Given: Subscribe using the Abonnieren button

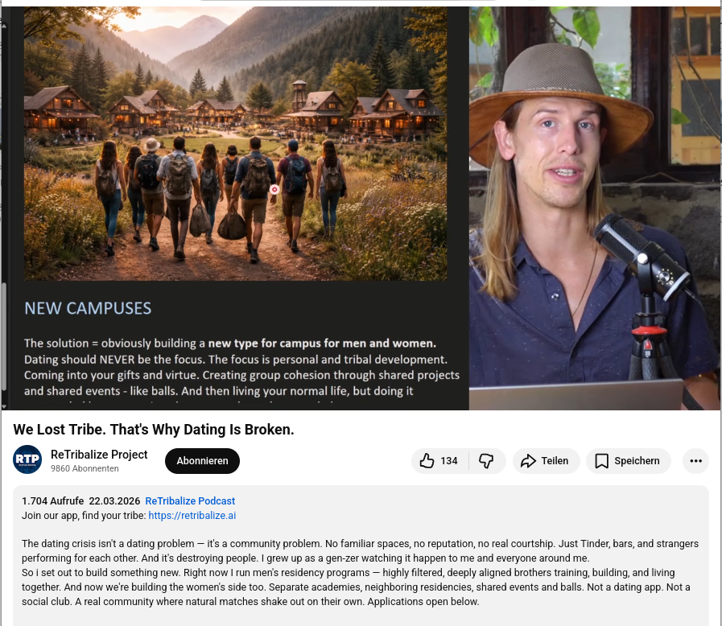Looking at the screenshot, I should 202,461.
